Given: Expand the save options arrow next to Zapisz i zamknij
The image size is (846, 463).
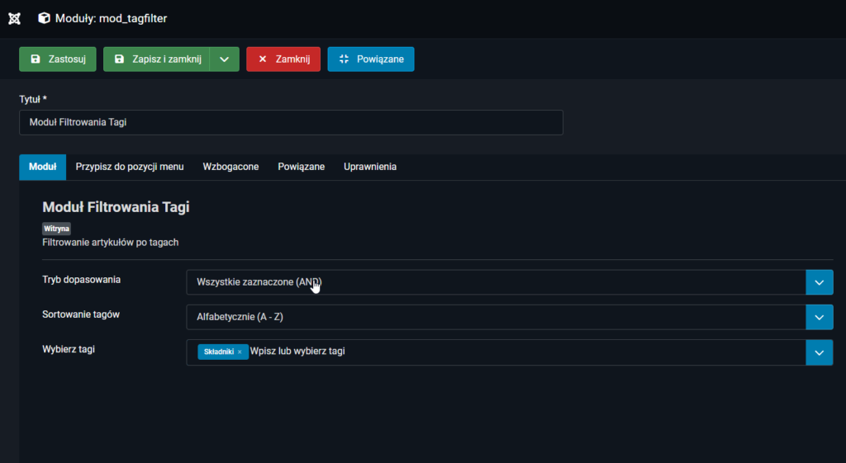Looking at the screenshot, I should (225, 59).
